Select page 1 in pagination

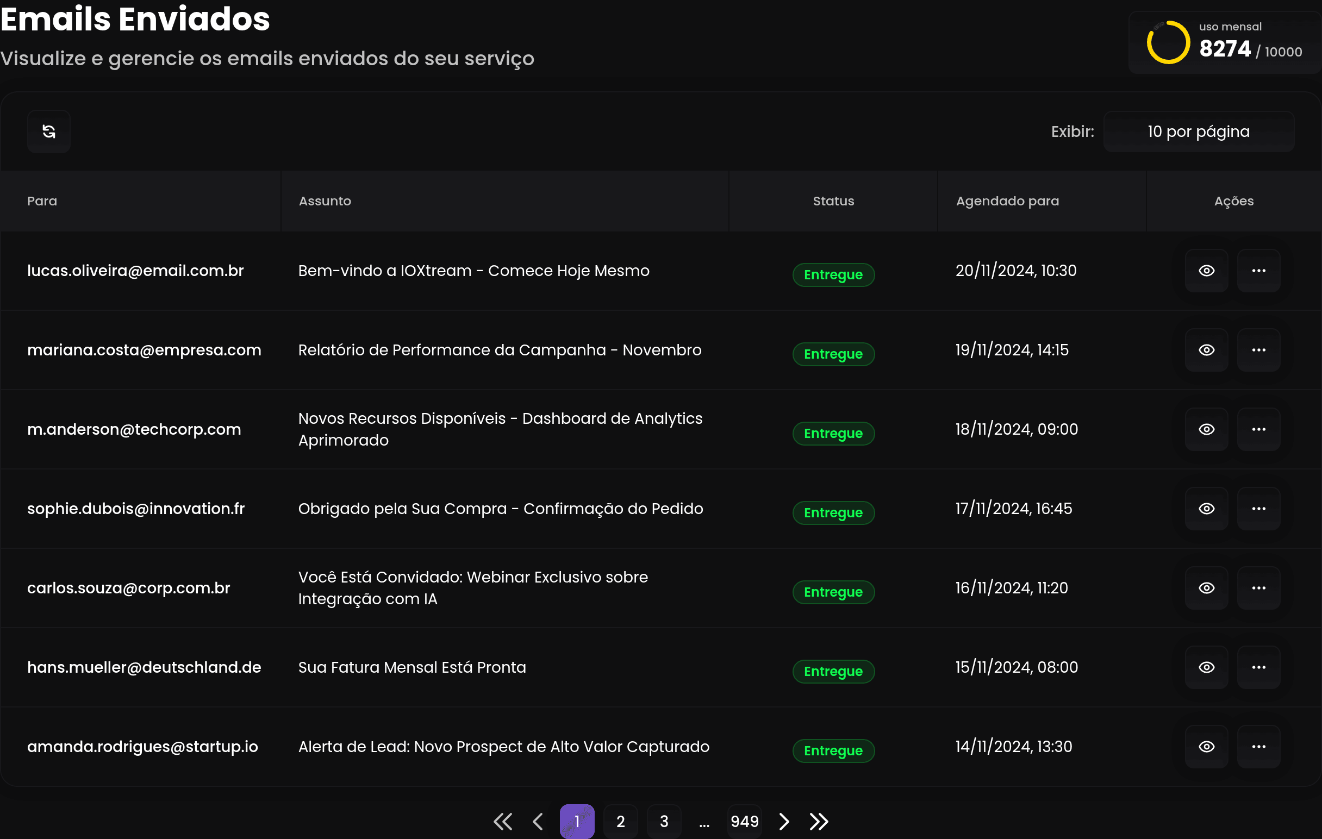point(577,822)
